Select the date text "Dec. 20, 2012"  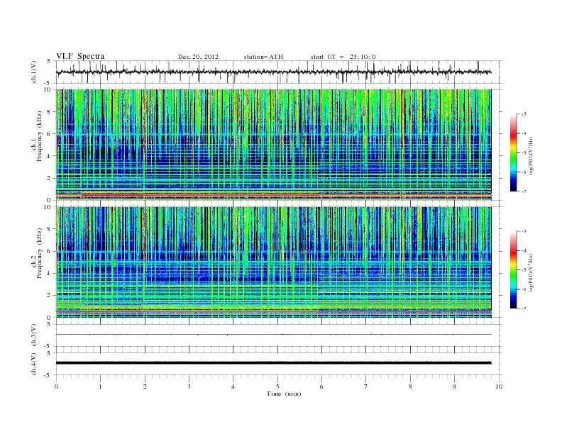[198, 57]
